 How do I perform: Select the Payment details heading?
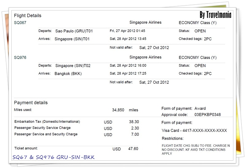pyautogui.click(x=31, y=103)
